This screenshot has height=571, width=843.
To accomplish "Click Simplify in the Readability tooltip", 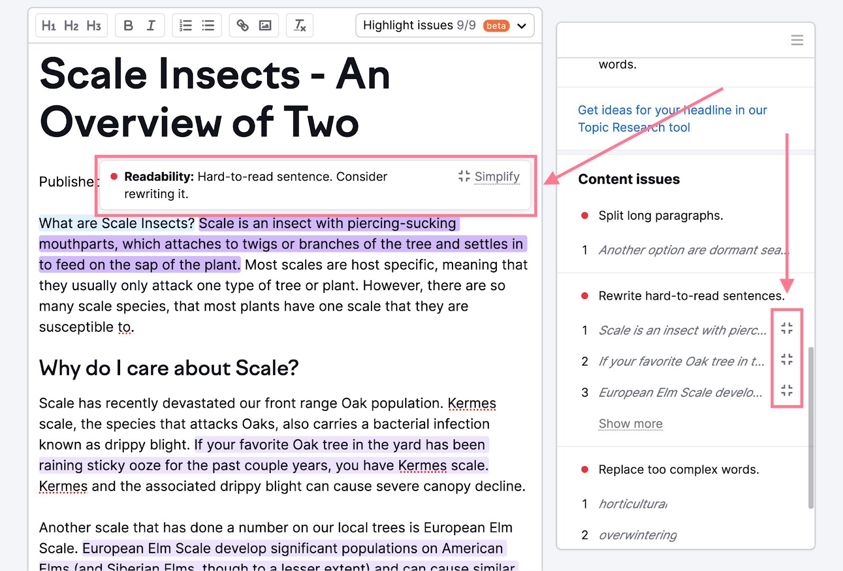I will tap(489, 176).
